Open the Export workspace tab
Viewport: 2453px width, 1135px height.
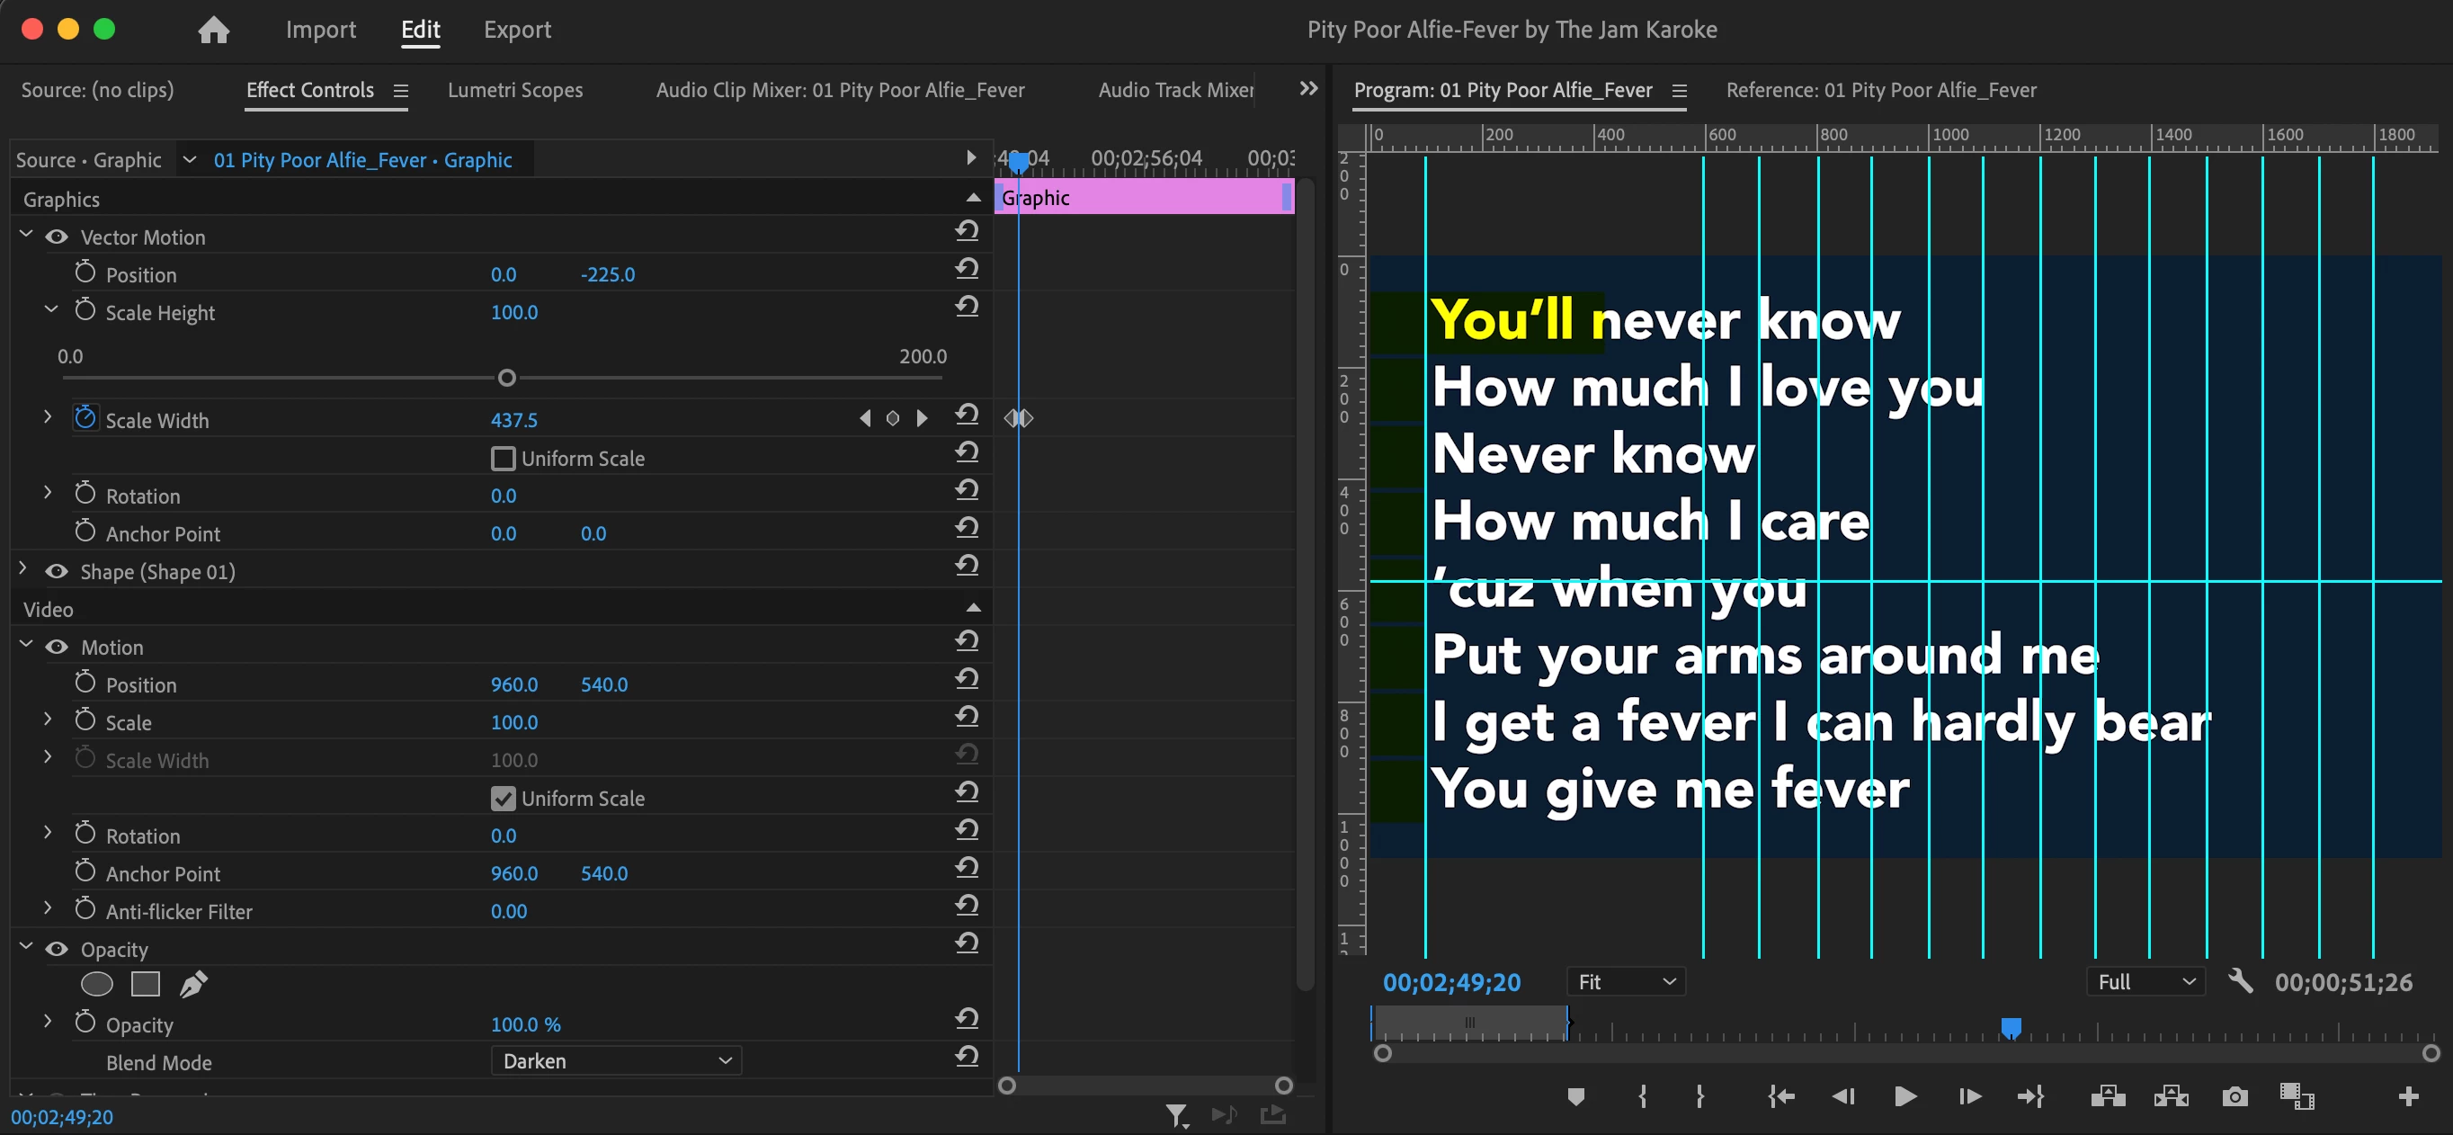pyautogui.click(x=516, y=30)
